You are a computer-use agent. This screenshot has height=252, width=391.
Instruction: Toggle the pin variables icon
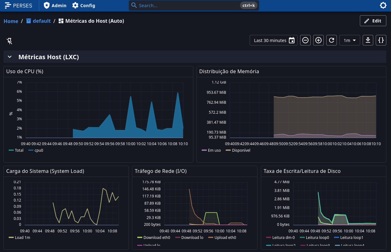click(10, 41)
